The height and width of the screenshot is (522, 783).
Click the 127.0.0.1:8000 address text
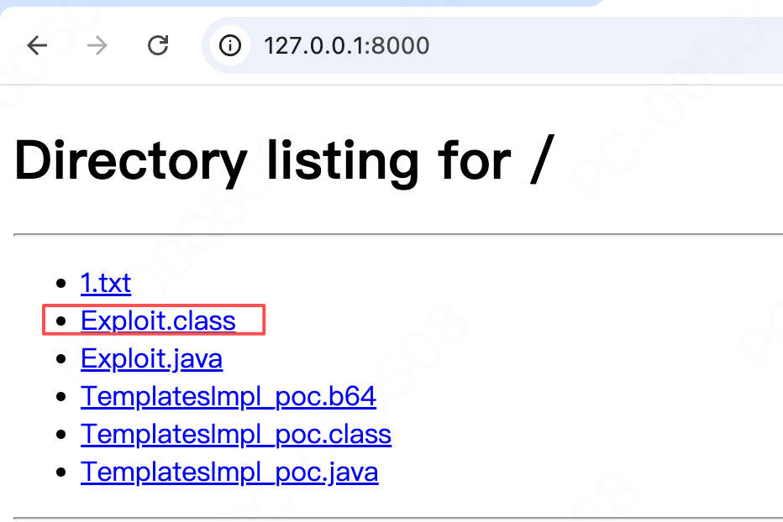click(346, 46)
